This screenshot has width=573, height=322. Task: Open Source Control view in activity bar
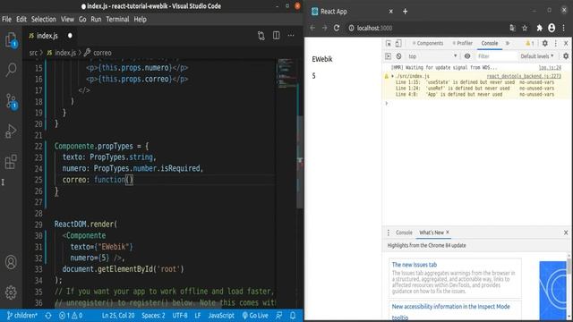(x=11, y=101)
